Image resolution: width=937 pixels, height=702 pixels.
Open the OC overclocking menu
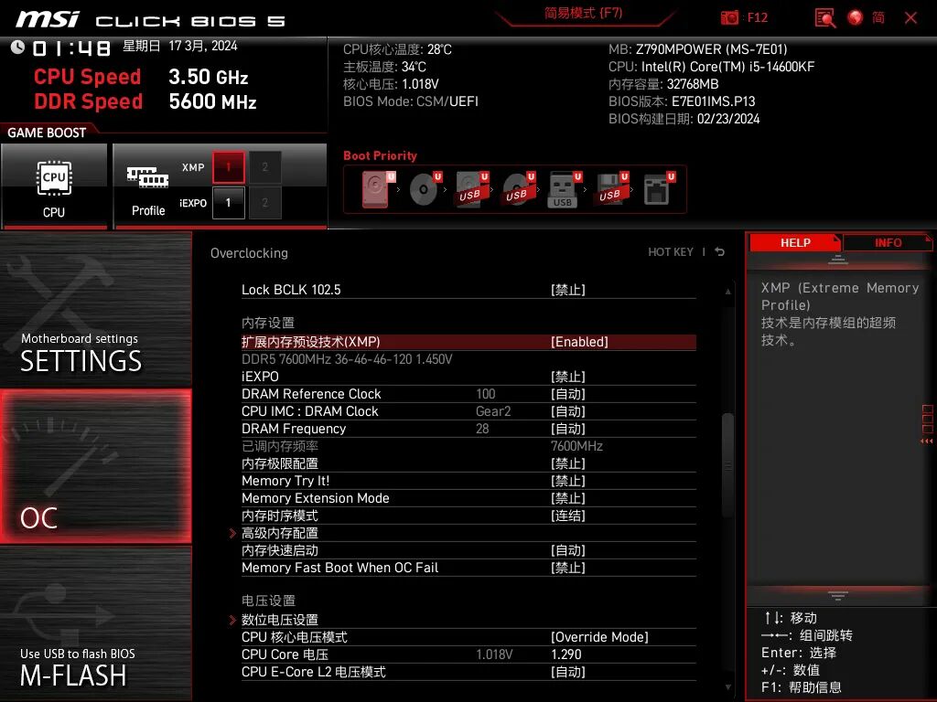95,467
